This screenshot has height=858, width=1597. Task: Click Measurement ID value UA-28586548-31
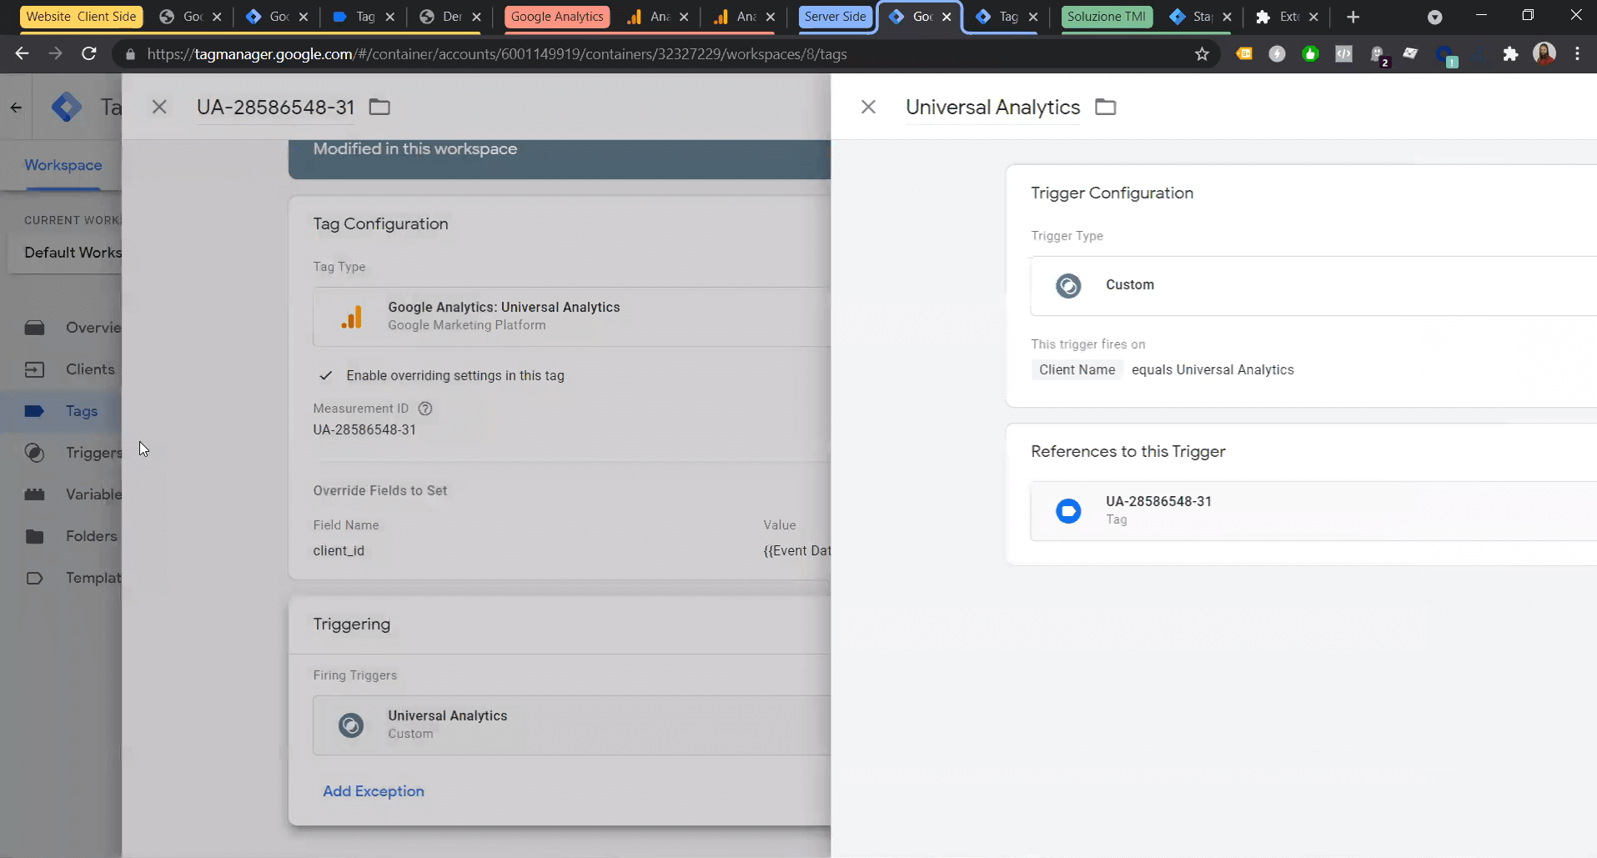point(364,430)
